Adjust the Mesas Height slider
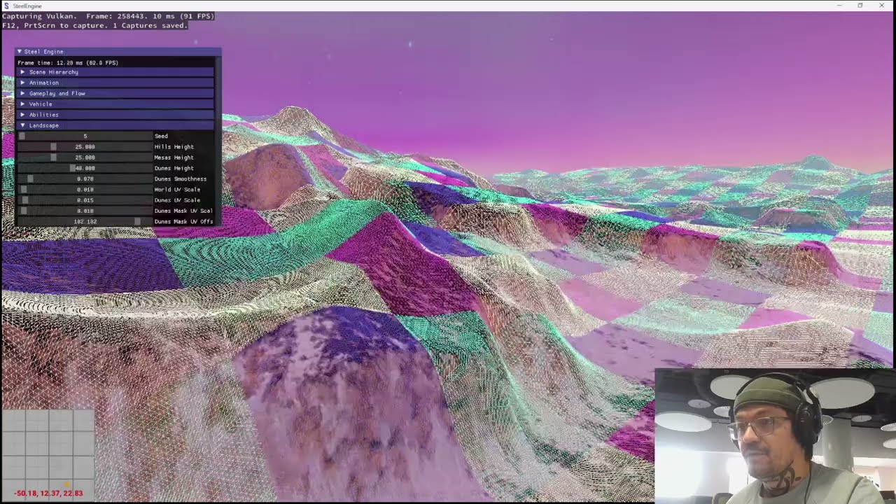Viewport: 896px width, 504px height. click(x=85, y=157)
